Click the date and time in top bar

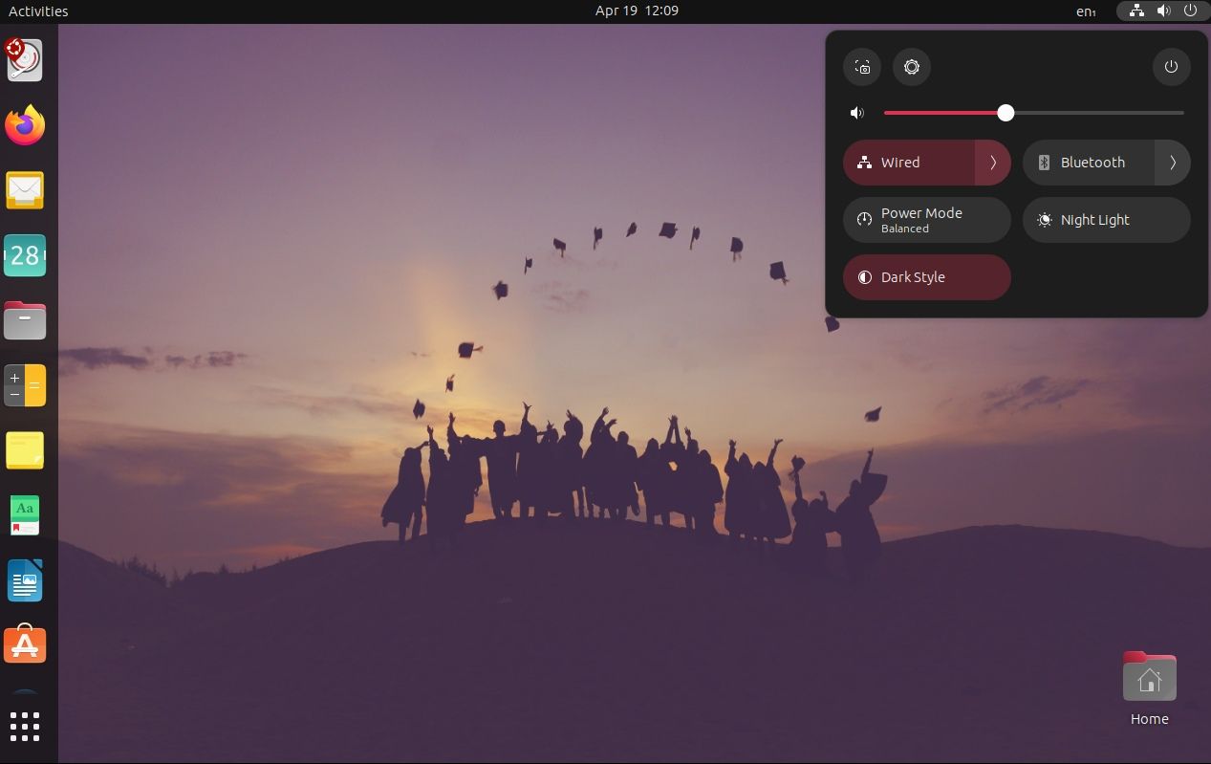[x=636, y=11]
